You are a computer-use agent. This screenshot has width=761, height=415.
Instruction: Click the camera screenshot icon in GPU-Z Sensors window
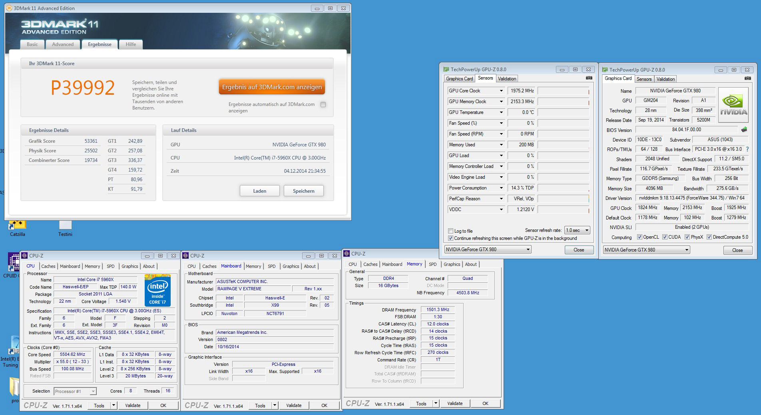point(589,78)
